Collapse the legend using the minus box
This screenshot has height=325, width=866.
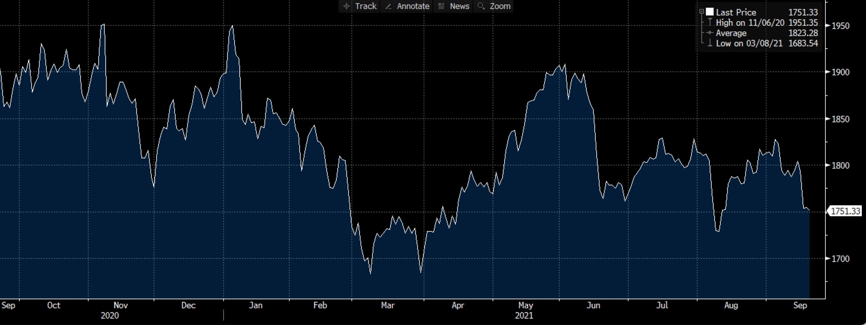pos(702,12)
